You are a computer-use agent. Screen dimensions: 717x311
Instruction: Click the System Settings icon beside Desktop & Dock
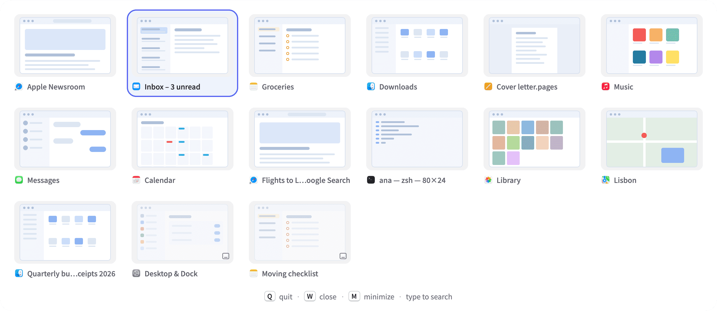[136, 273]
